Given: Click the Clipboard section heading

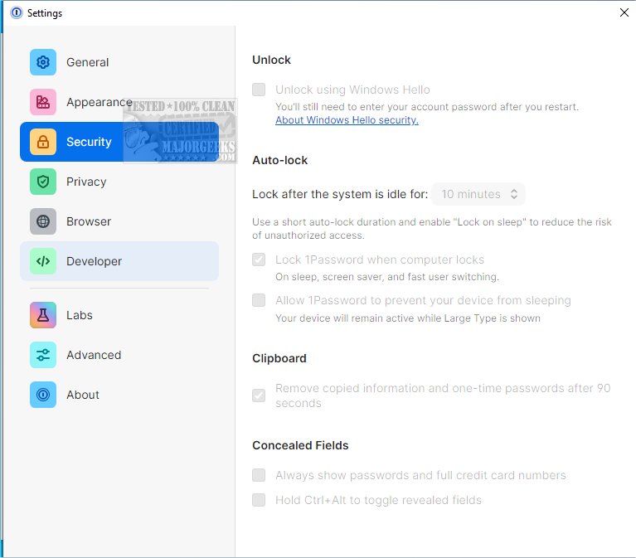Looking at the screenshot, I should [279, 358].
